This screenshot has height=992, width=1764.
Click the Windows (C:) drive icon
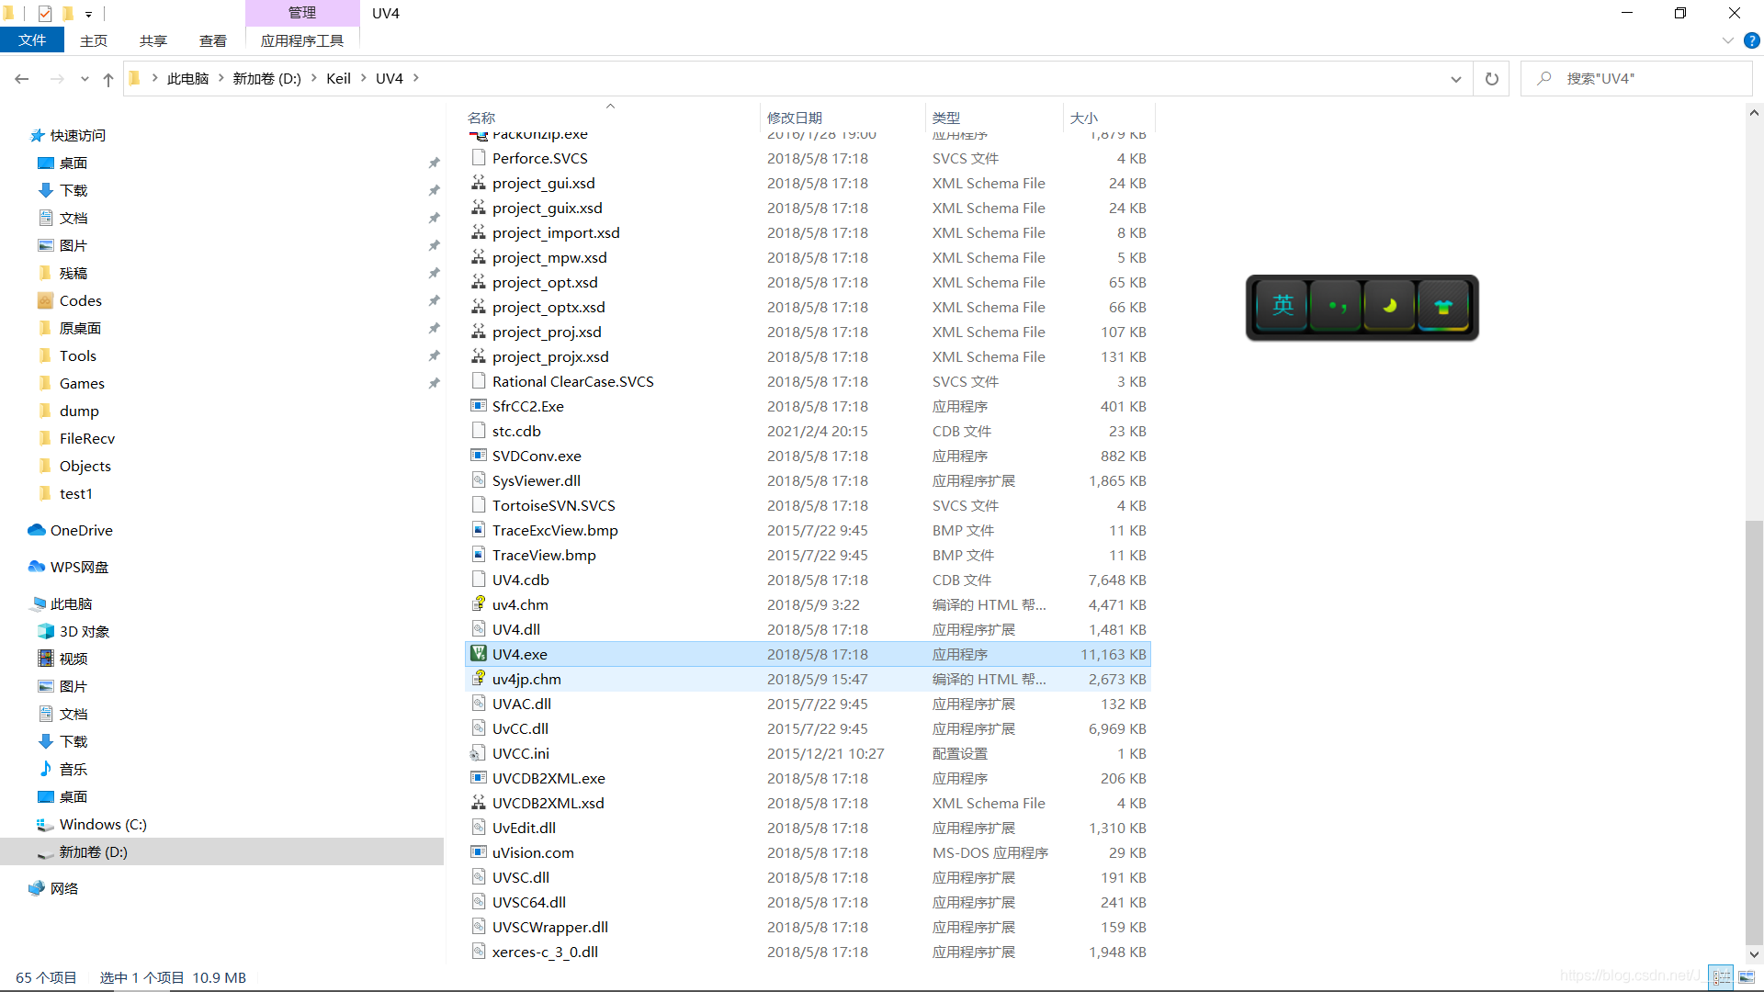click(x=46, y=824)
